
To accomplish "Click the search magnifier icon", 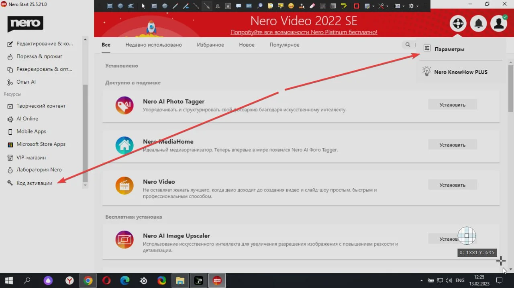I will tap(408, 45).
